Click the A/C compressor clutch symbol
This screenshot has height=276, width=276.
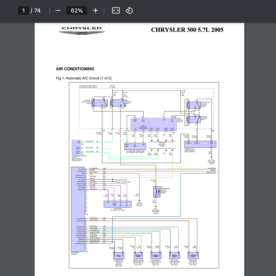coord(156,192)
